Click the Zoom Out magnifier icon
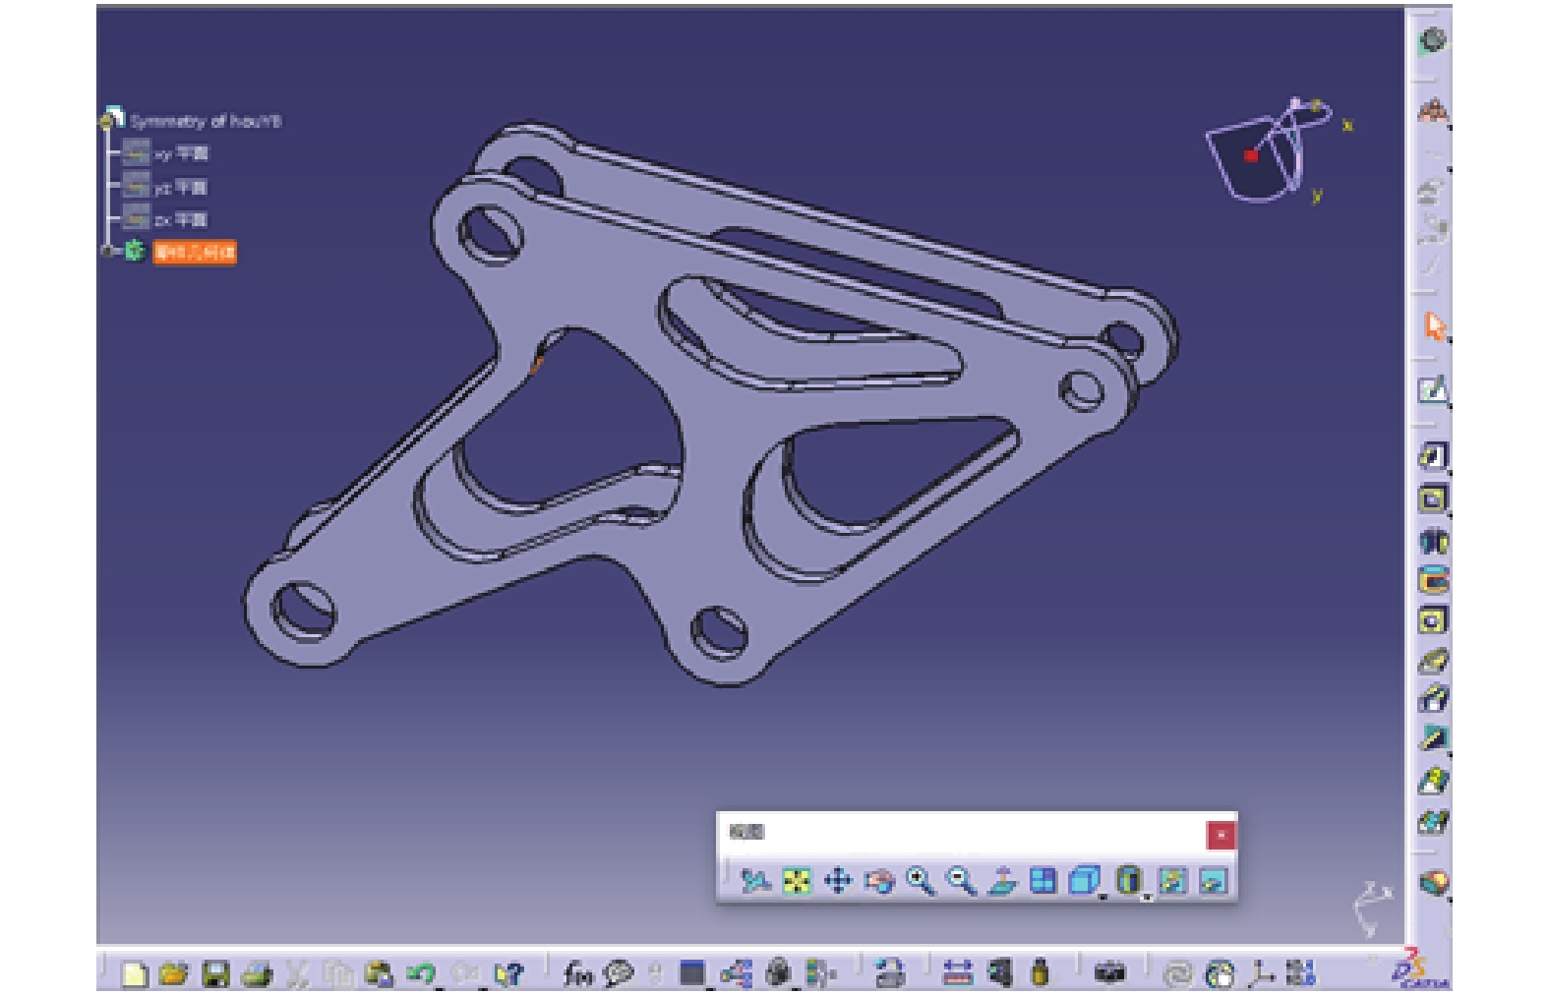Image resolution: width=1549 pixels, height=995 pixels. [x=960, y=880]
